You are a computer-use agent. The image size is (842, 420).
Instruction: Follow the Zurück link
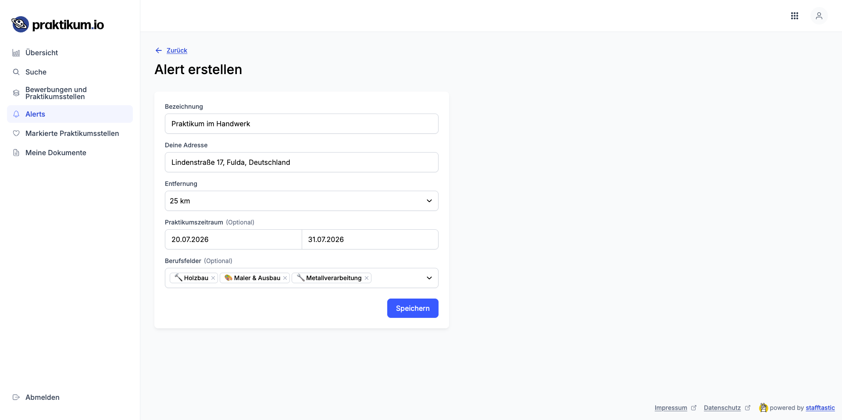coord(177,50)
